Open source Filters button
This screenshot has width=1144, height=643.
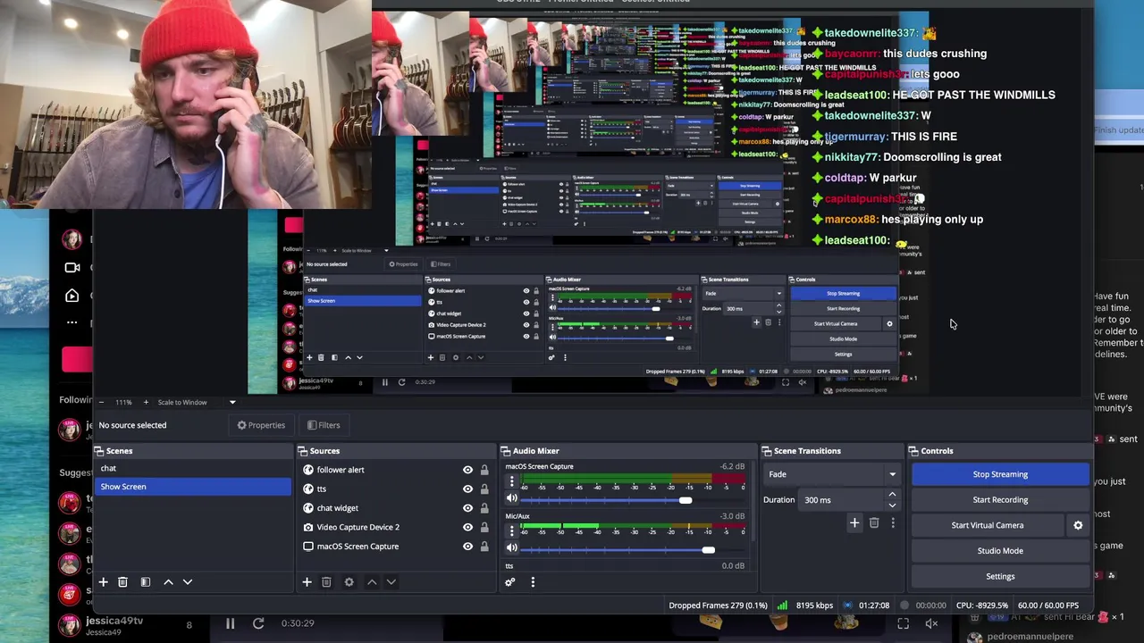coord(323,425)
